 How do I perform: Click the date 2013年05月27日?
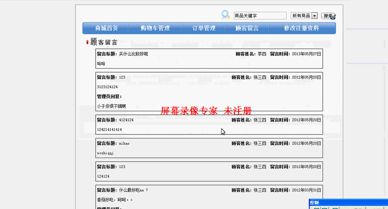point(306,54)
